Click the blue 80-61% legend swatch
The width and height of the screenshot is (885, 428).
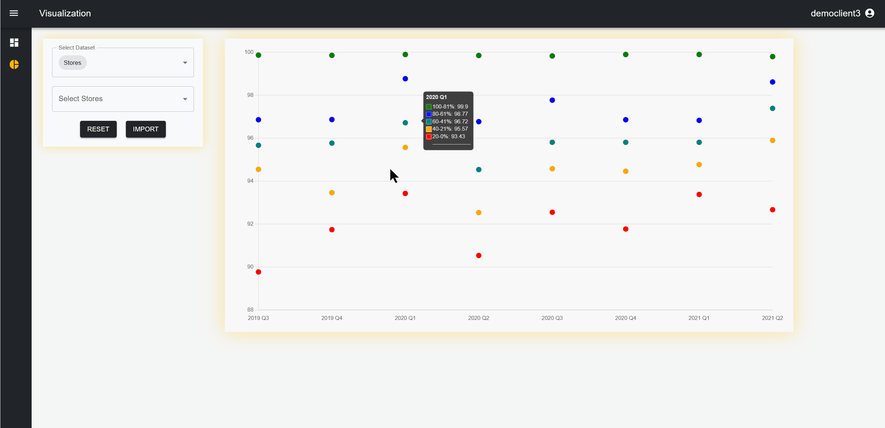point(429,114)
